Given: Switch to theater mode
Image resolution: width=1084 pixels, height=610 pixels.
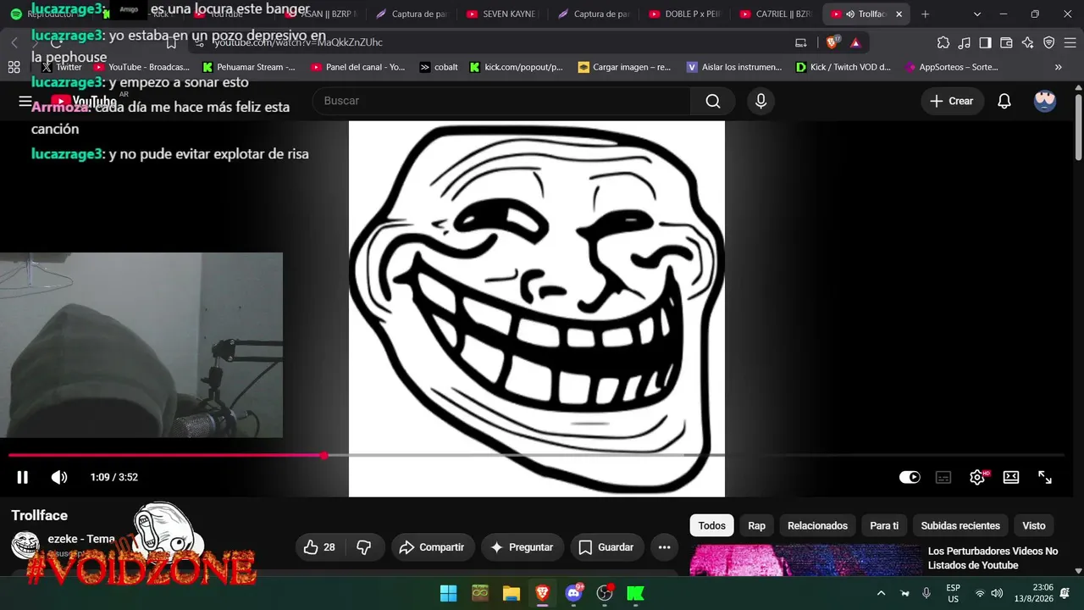Looking at the screenshot, I should pyautogui.click(x=1011, y=477).
